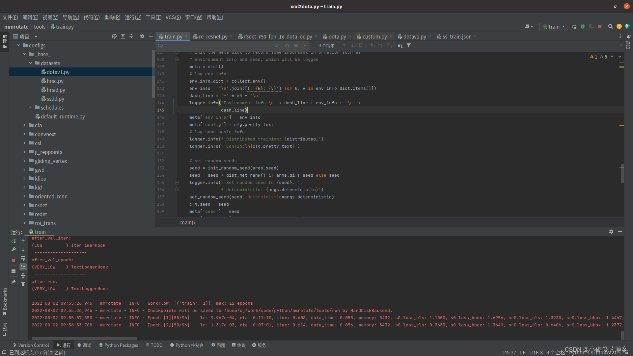Switch to the dota.py editor tab
The image size is (633, 356).
coord(337,37)
